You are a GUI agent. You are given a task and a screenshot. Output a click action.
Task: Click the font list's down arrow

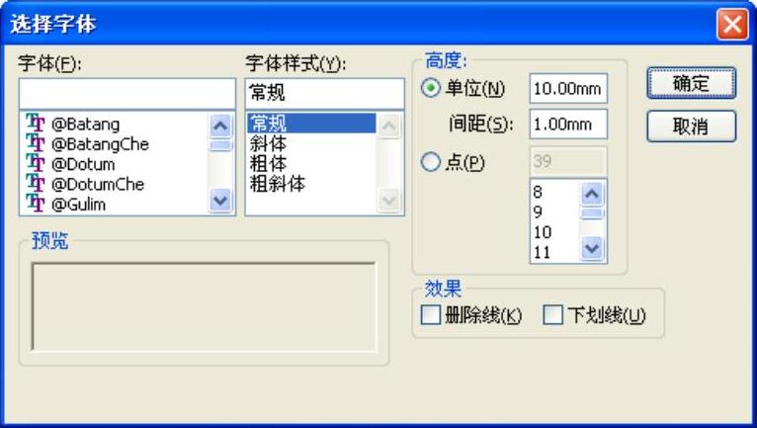click(x=220, y=201)
